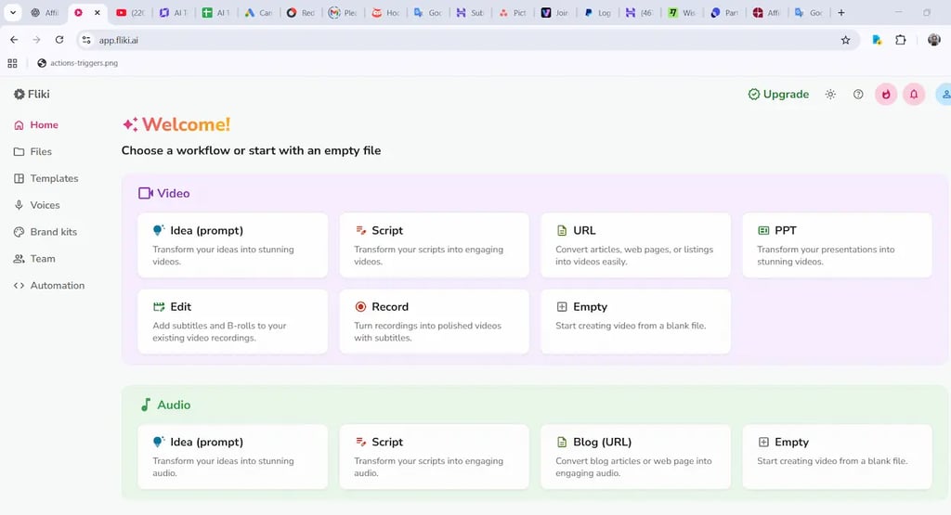Select Audio Script workflow card
This screenshot has height=515, width=951.
[x=435, y=457]
